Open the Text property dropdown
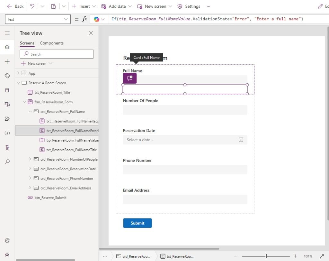329x261 pixels. (x=38, y=19)
